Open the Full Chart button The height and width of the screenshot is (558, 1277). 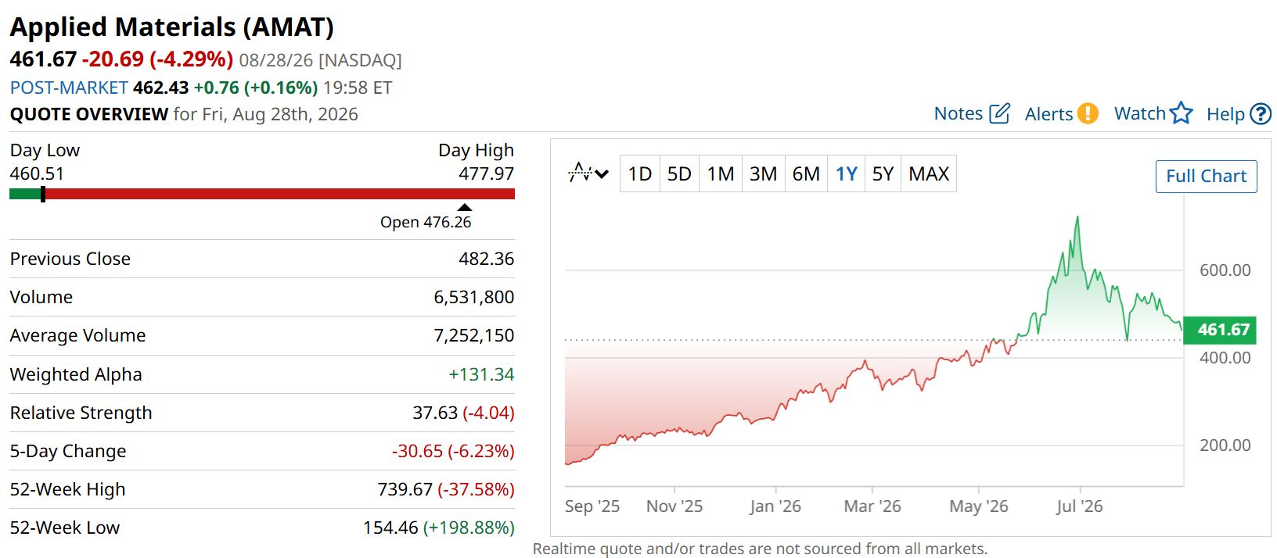pyautogui.click(x=1206, y=177)
